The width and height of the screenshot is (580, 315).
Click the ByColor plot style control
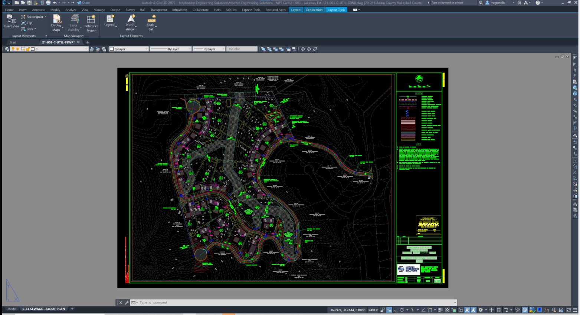tap(242, 49)
